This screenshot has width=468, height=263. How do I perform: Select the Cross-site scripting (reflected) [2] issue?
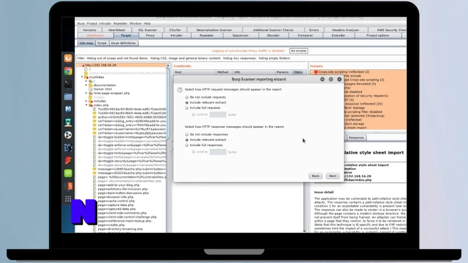point(344,72)
